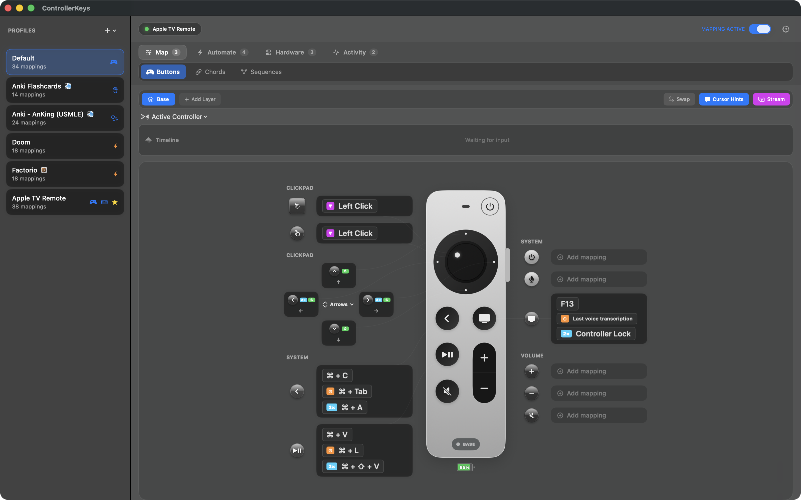The width and height of the screenshot is (801, 500).
Task: Click the ⌘ + Tab hold mapping
Action: (347, 391)
